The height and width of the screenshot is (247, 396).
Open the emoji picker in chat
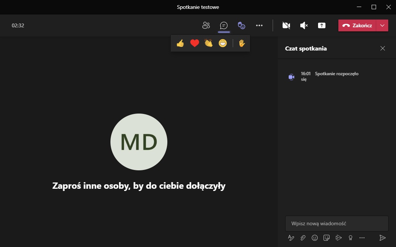[x=315, y=238]
